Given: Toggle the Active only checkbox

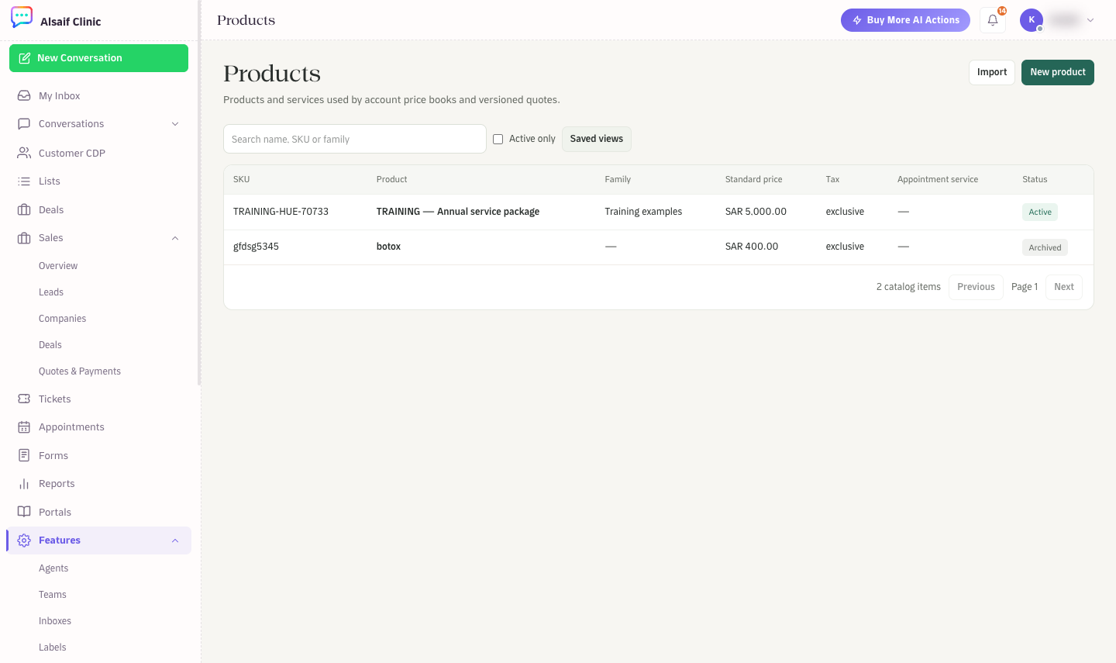Looking at the screenshot, I should pyautogui.click(x=498, y=139).
